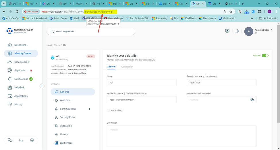Click into the Domain Name field
Viewport: 280px width, 150px height.
click(222, 83)
